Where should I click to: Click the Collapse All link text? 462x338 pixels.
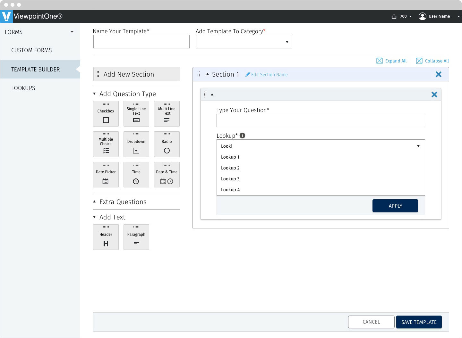[x=437, y=61]
